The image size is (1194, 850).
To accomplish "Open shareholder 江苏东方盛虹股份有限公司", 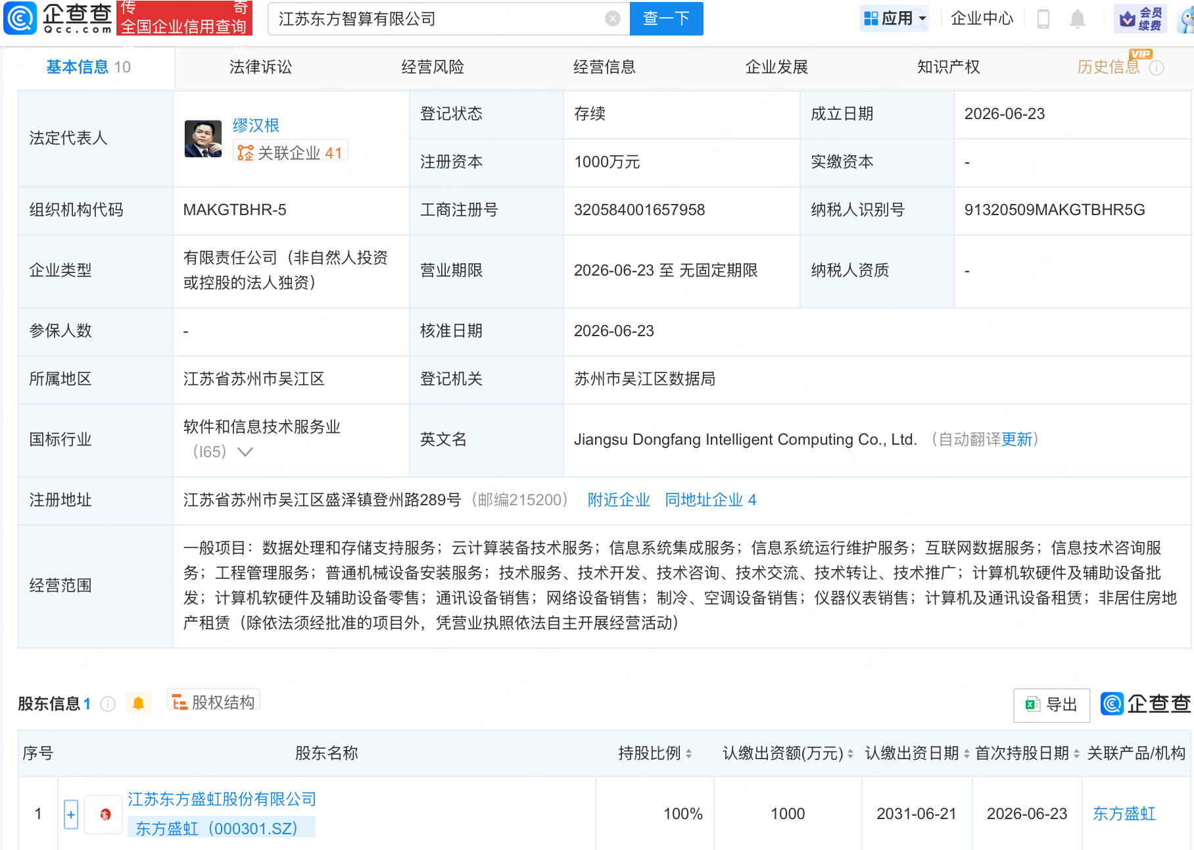I will coord(222,799).
